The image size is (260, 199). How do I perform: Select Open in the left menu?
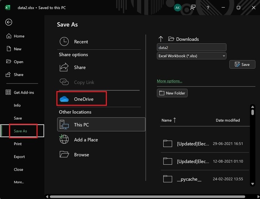coord(18,62)
